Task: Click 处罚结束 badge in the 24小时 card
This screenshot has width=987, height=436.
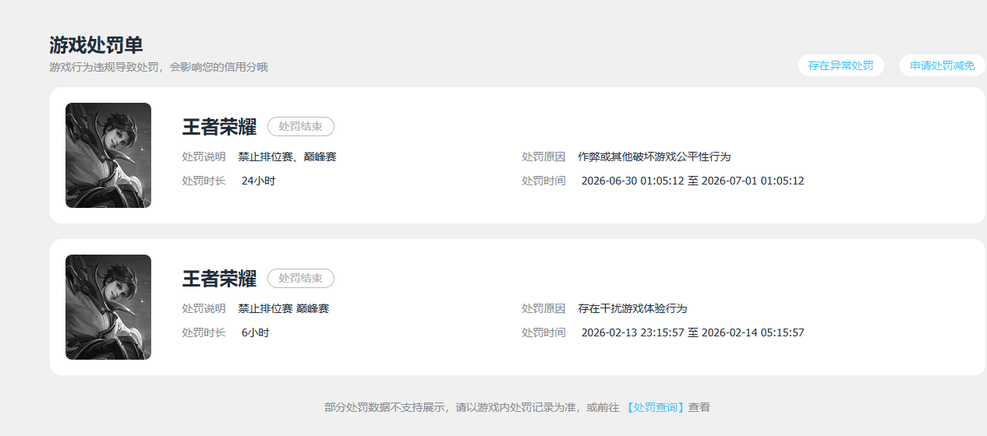Action: 301,126
